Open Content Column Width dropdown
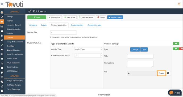This screenshot has width=183, height=97. 88,56
